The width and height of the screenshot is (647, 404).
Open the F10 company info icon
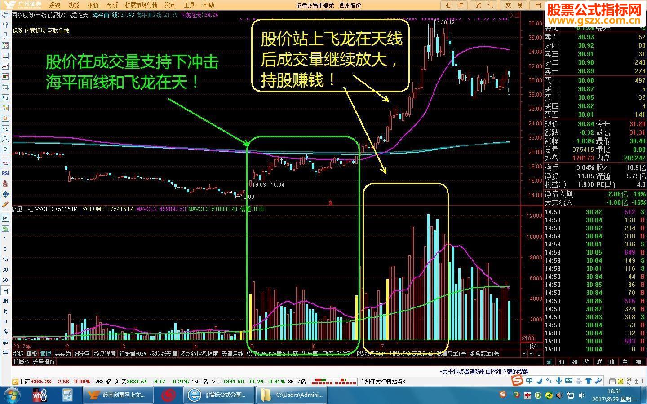pyautogui.click(x=5, y=97)
